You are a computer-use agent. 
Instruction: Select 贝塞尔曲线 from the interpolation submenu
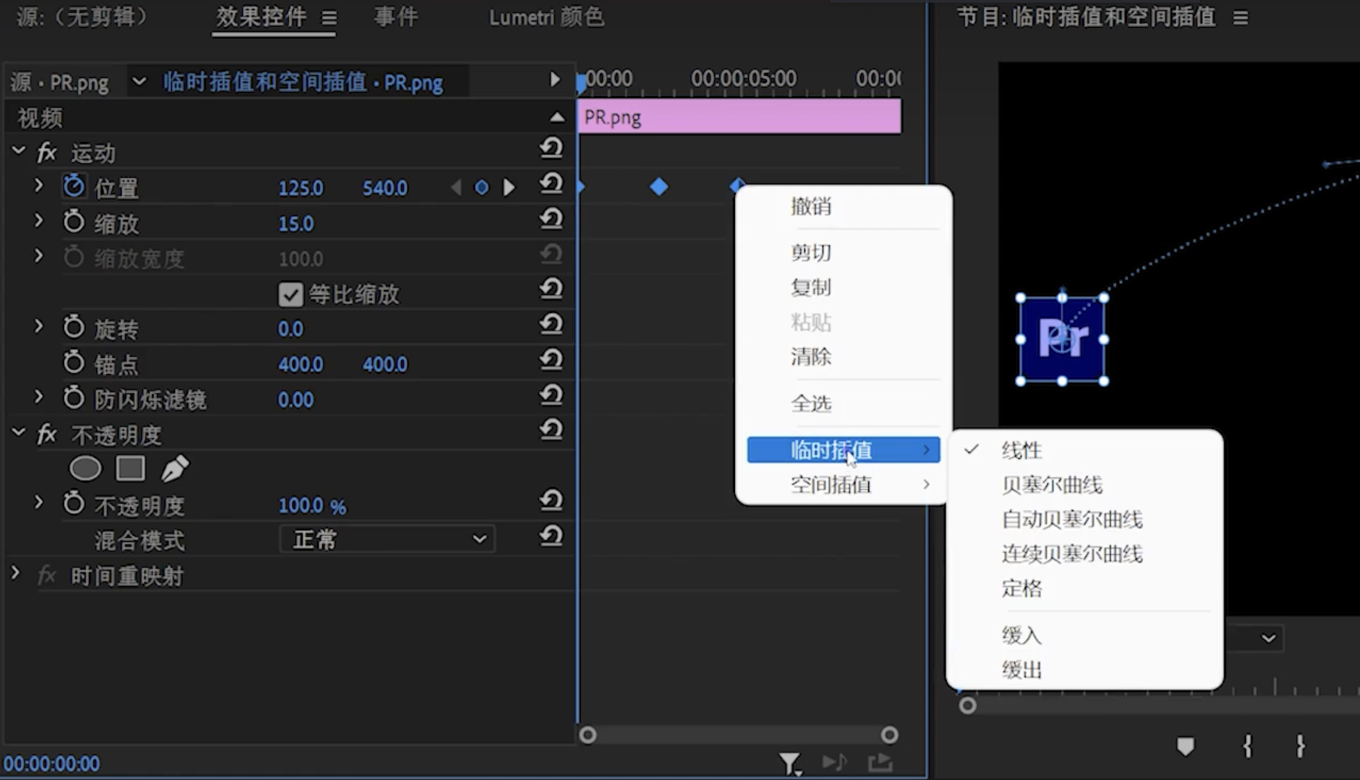tap(1051, 485)
